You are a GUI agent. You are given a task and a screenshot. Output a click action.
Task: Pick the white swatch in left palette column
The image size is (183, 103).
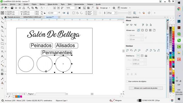[170, 51]
